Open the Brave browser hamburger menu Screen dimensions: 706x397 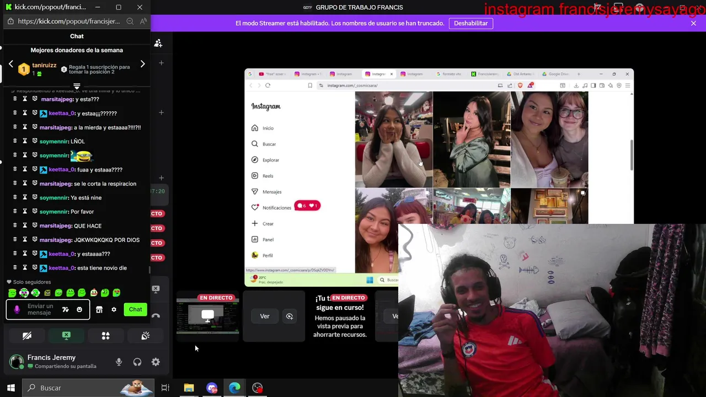tap(628, 85)
